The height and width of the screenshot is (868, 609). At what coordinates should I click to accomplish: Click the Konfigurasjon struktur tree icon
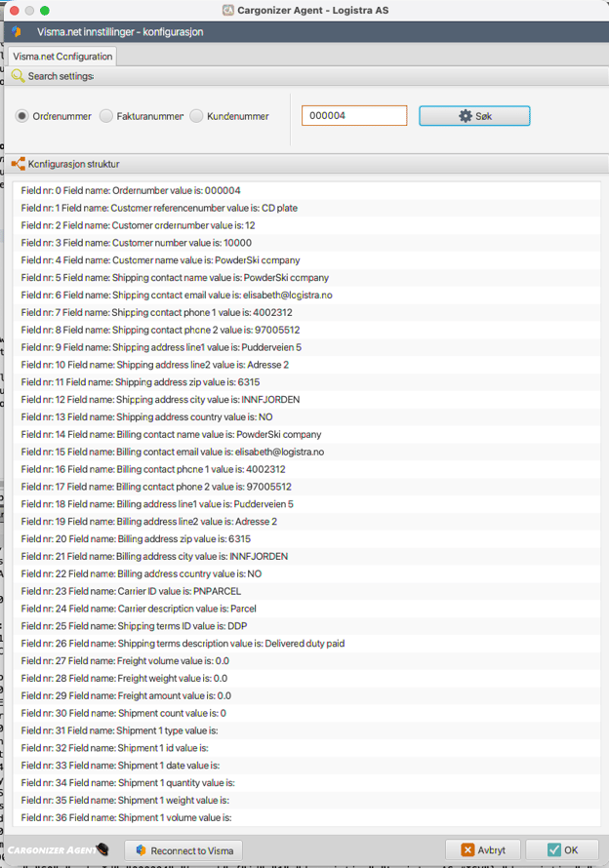point(19,164)
